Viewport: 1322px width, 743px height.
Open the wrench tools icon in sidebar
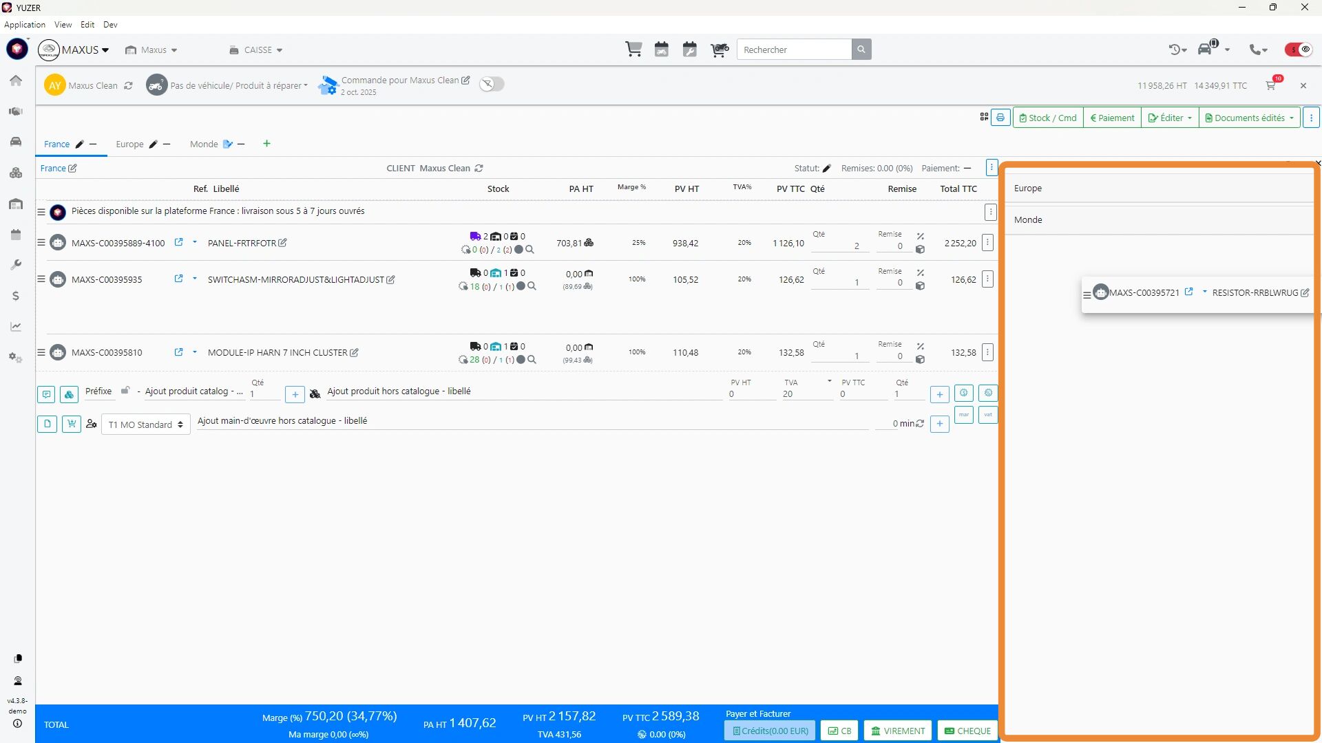pos(16,265)
